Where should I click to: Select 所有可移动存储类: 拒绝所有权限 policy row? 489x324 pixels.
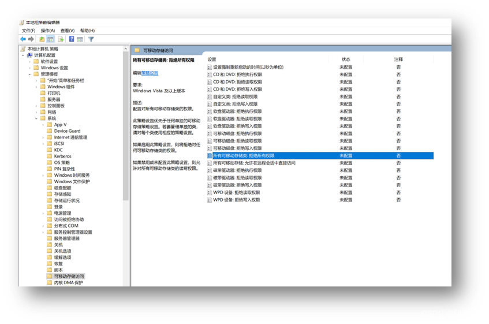pyautogui.click(x=320, y=155)
